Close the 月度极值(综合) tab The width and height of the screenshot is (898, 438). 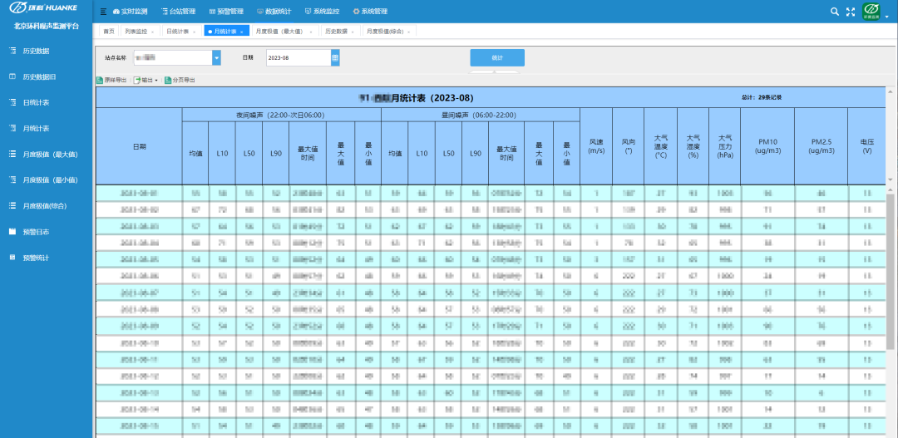coord(410,32)
